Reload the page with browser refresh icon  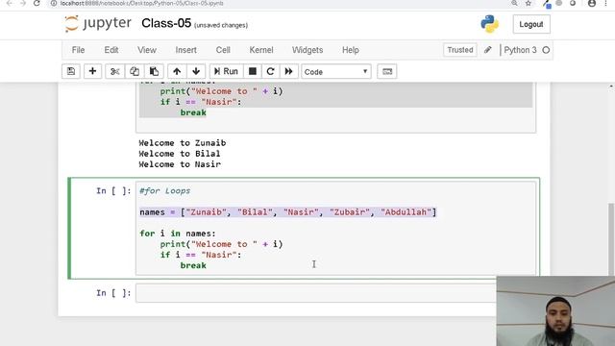point(37,3)
